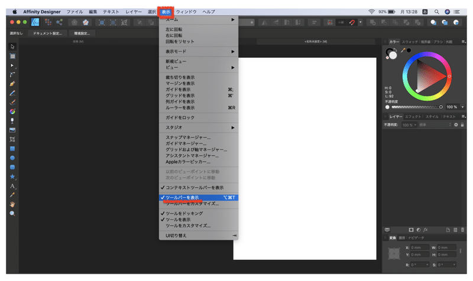Open snapping options dropdown arrow
473x281 pixels.
coord(361,22)
